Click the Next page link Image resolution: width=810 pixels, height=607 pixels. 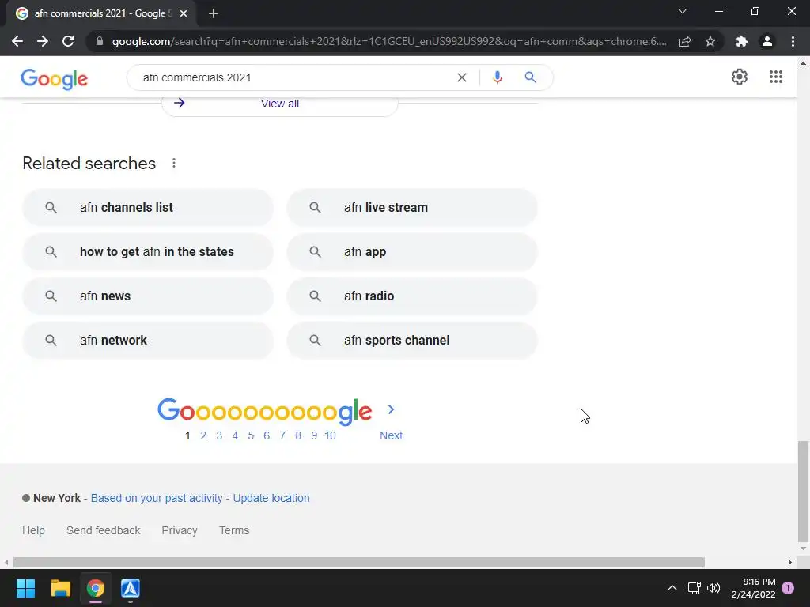pos(391,435)
